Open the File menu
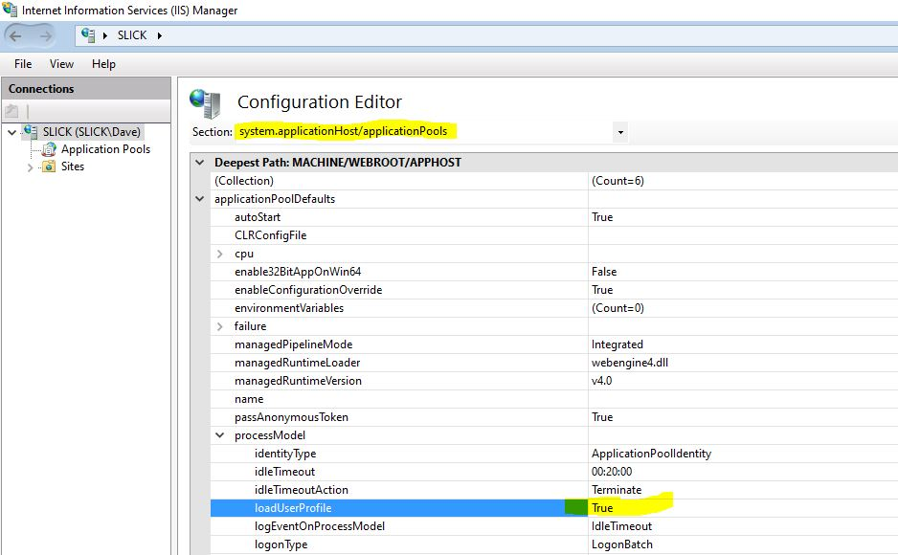 click(x=23, y=64)
